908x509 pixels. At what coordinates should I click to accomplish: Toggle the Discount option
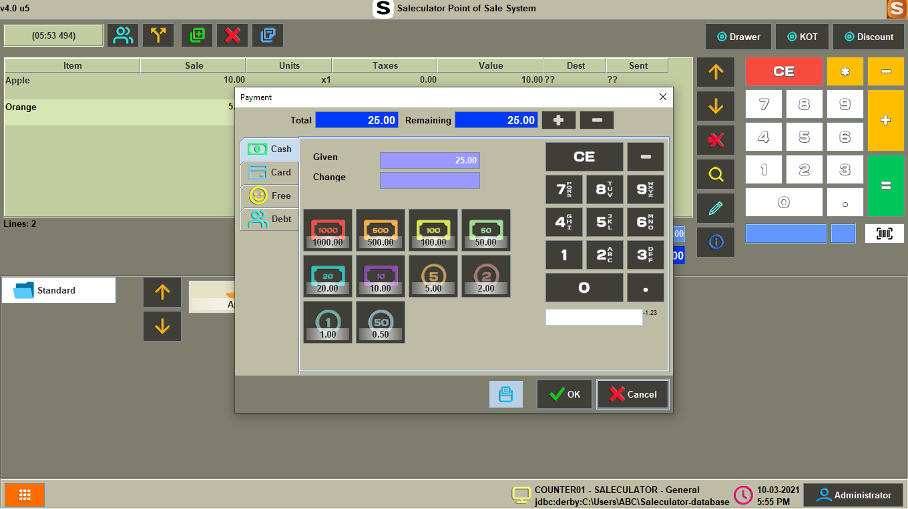click(868, 37)
